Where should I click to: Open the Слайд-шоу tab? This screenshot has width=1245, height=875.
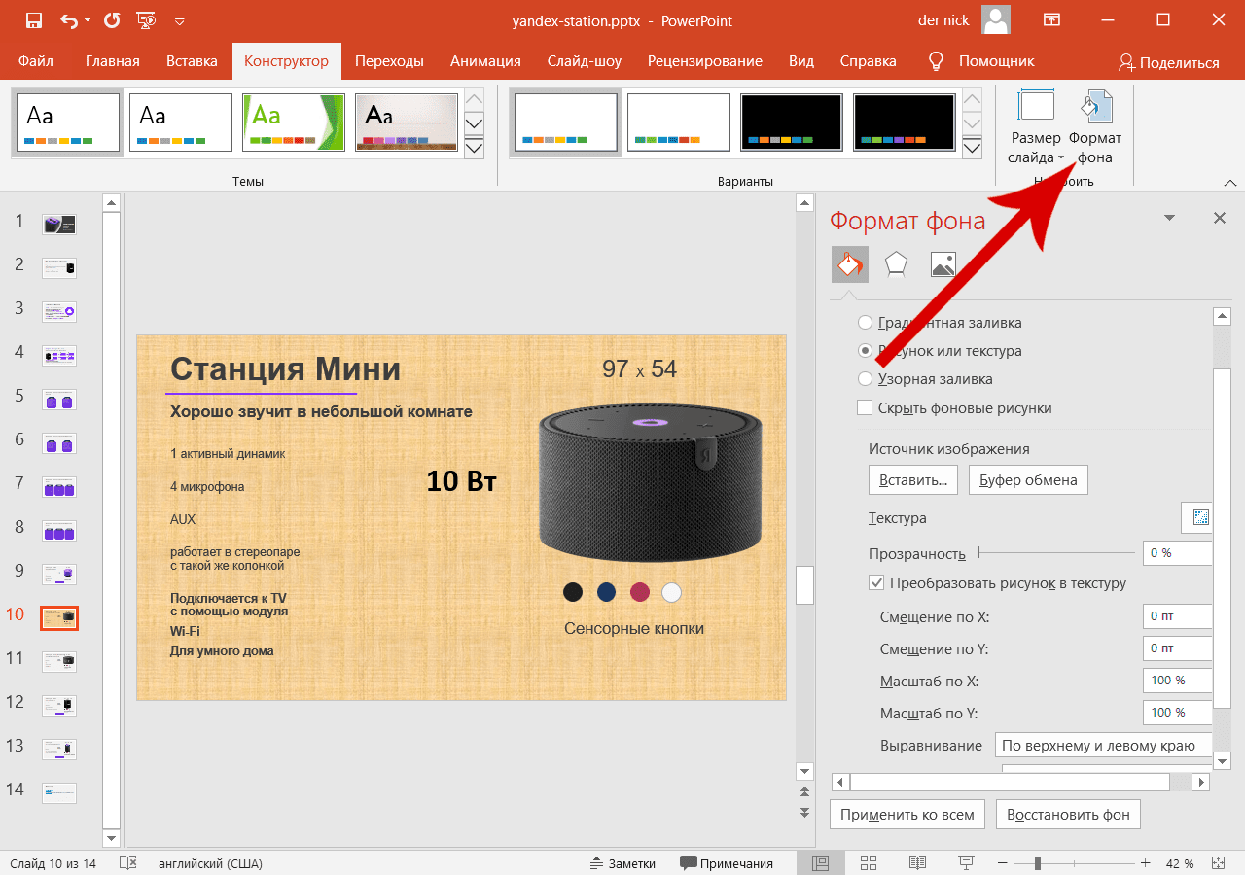[x=585, y=61]
